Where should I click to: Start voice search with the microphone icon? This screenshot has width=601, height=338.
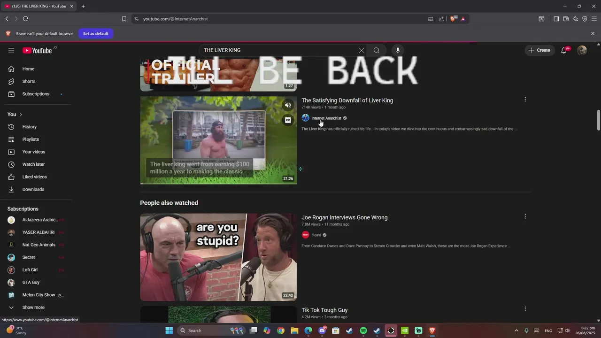point(398,50)
